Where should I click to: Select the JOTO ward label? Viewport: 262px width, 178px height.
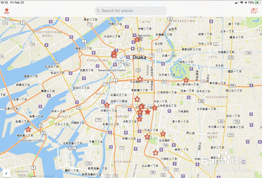coord(213,57)
